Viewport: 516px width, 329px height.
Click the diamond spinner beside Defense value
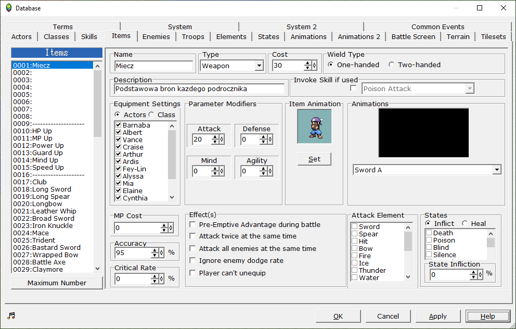[x=270, y=140]
